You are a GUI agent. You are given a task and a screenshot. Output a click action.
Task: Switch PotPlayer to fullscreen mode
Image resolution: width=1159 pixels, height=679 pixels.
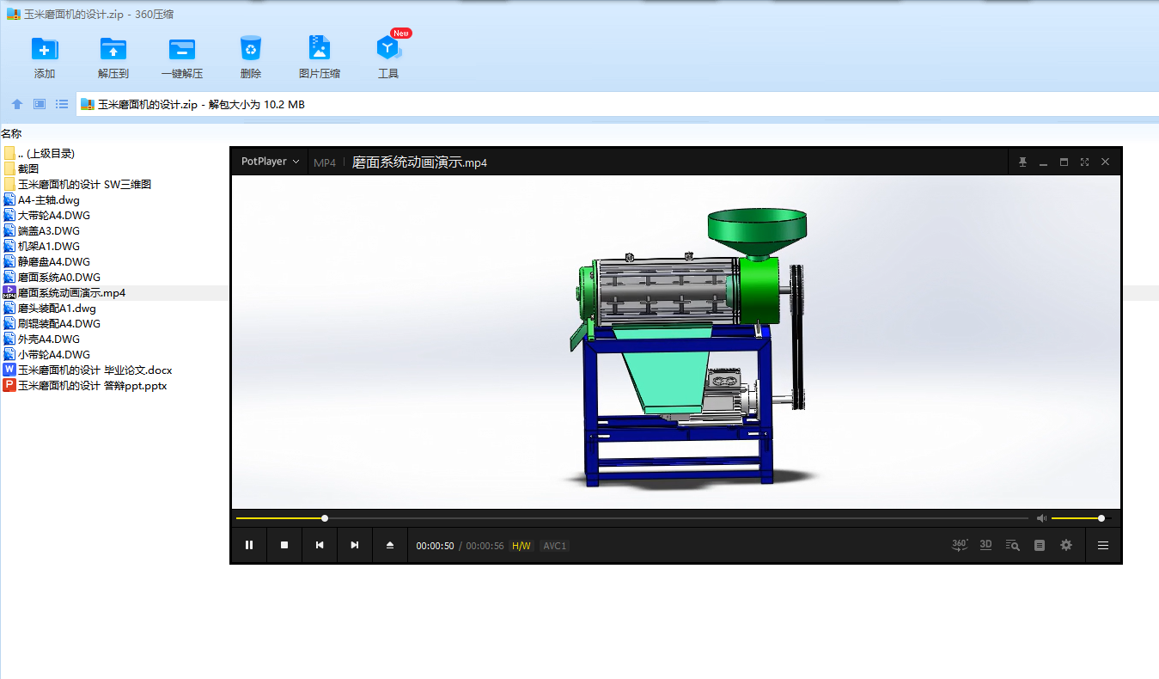coord(1085,162)
